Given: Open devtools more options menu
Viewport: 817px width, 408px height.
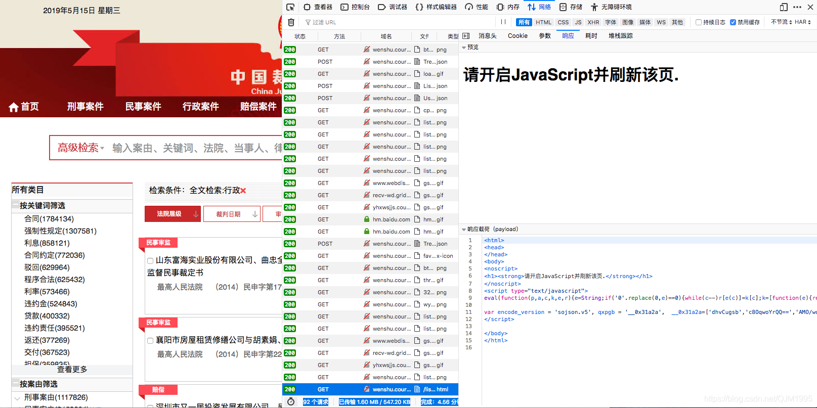Looking at the screenshot, I should click(x=797, y=7).
